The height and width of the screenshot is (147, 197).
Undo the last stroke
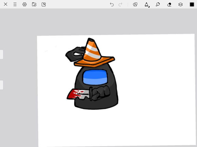[112, 4]
